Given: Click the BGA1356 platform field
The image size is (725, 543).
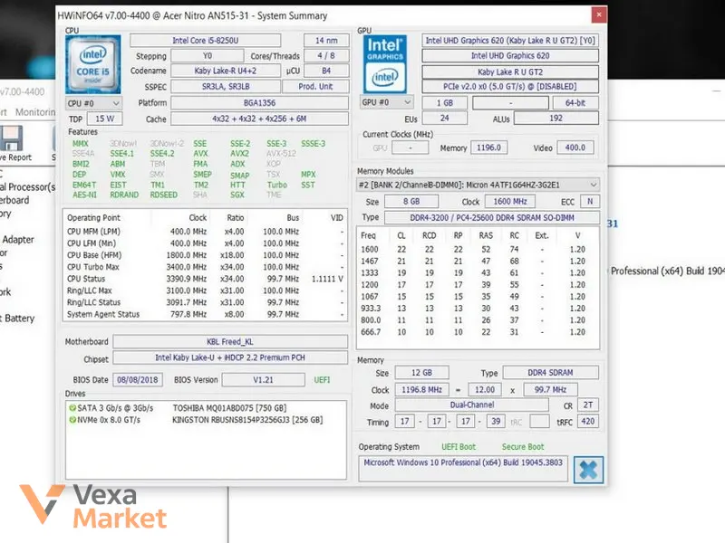Looking at the screenshot, I should pos(259,102).
